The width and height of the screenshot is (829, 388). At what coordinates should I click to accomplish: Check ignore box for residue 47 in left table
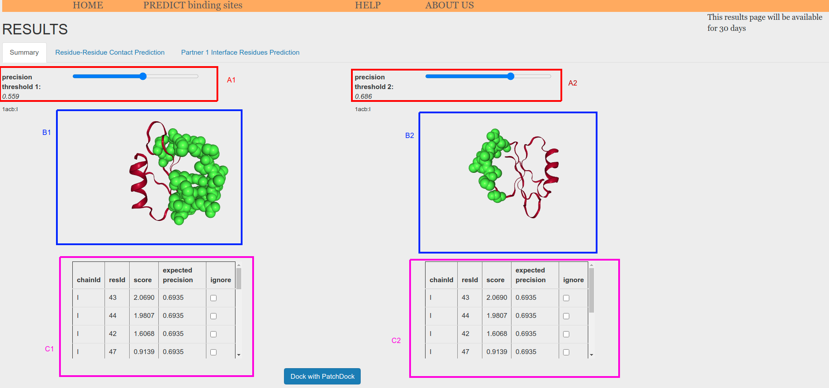pyautogui.click(x=213, y=352)
